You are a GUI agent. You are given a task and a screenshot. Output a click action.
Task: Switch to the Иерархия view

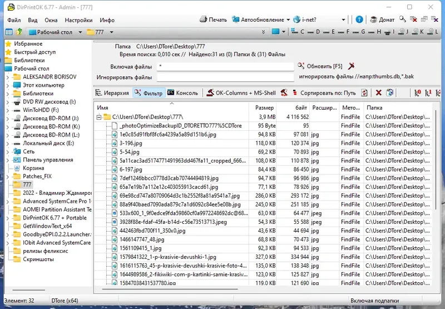[x=112, y=93]
